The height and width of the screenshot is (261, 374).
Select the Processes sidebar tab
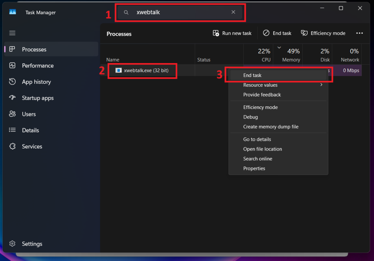[x=51, y=49]
